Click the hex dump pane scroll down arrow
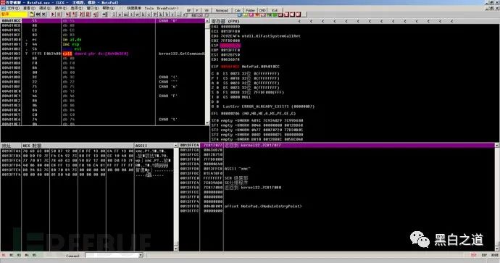Screen dimensions: 500x263 point(175,249)
